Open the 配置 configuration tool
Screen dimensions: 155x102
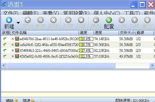click(x=109, y=20)
